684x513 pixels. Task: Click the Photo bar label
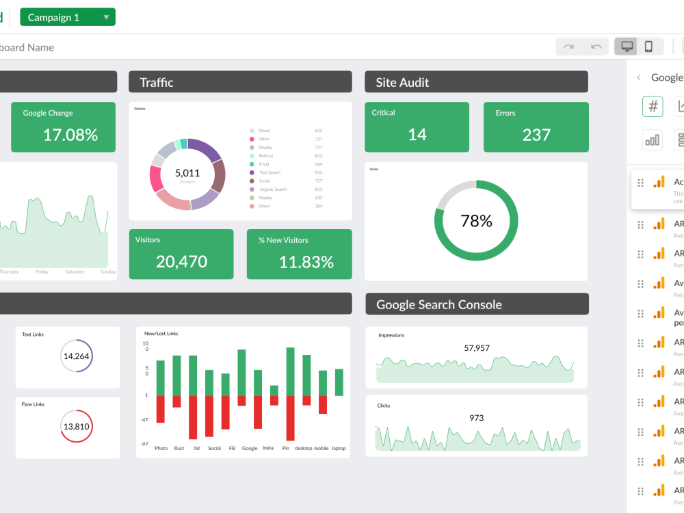pos(161,449)
